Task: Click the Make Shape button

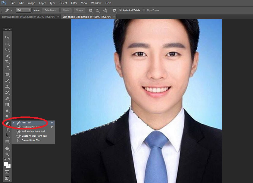Action: 80,10
